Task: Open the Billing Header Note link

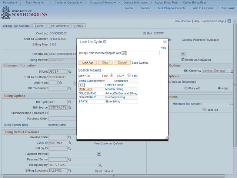Action: click(x=16, y=125)
